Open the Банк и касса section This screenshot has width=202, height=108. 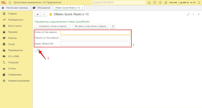point(15,26)
